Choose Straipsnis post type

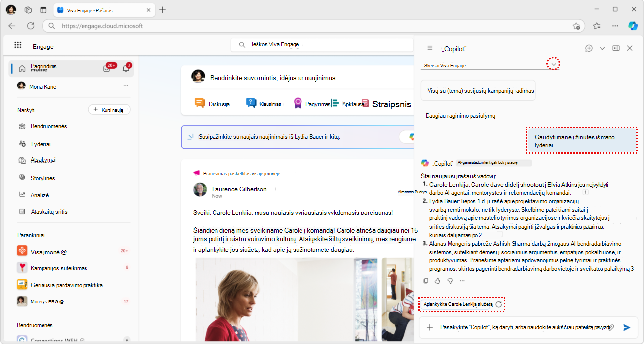(386, 104)
